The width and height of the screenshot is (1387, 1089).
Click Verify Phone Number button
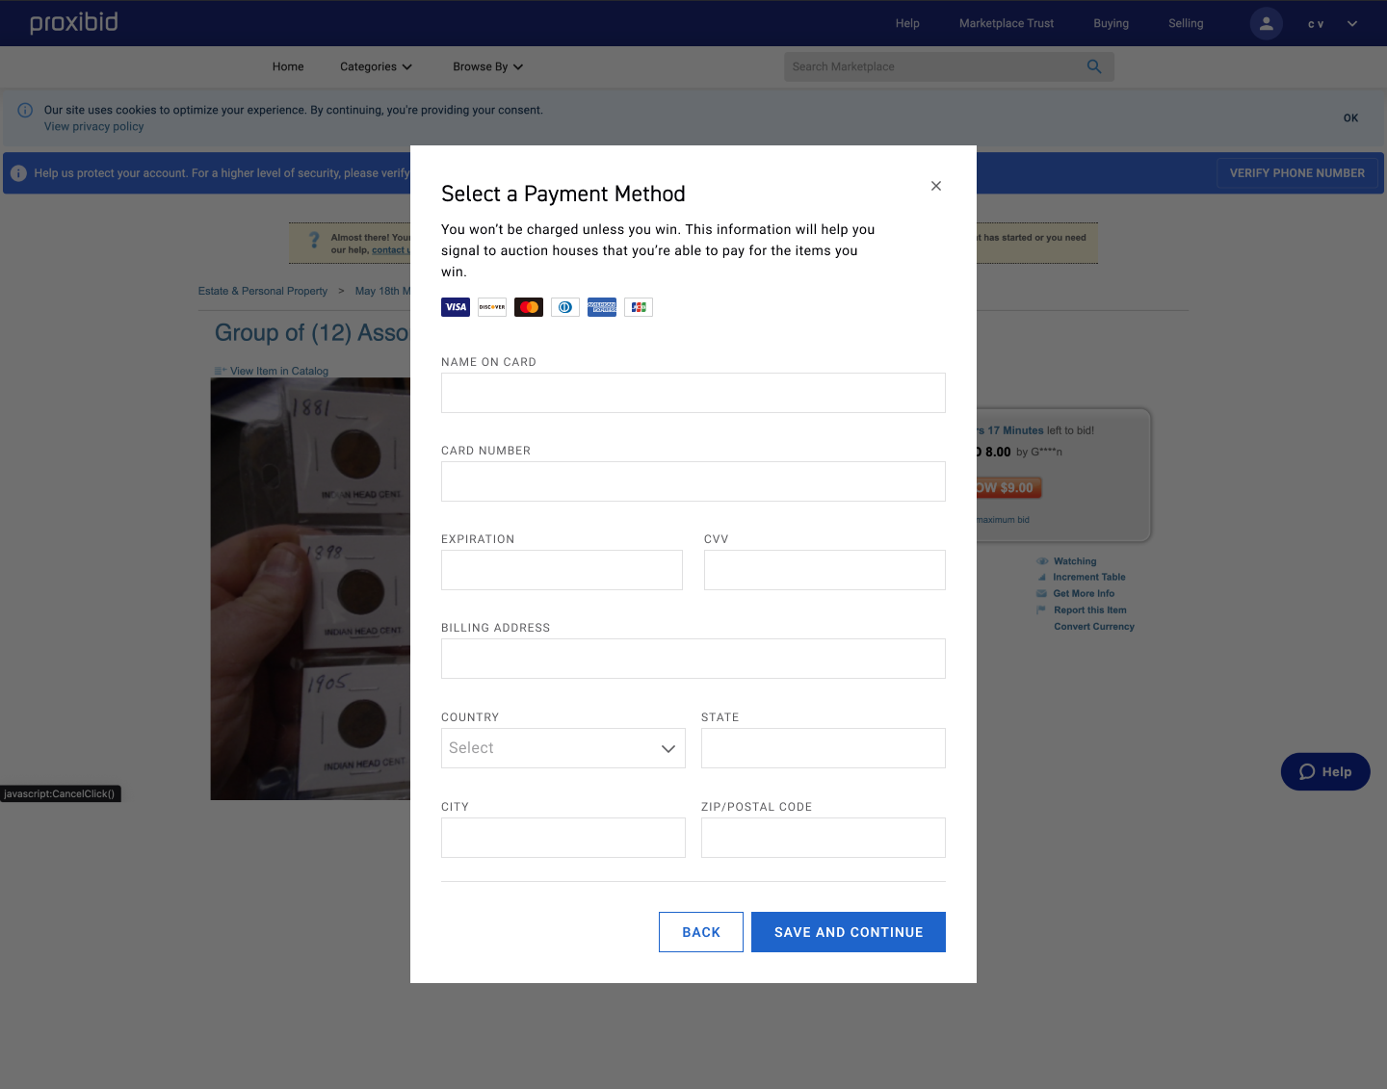[1296, 173]
